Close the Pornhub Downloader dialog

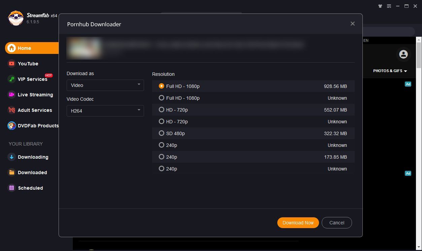pyautogui.click(x=352, y=24)
